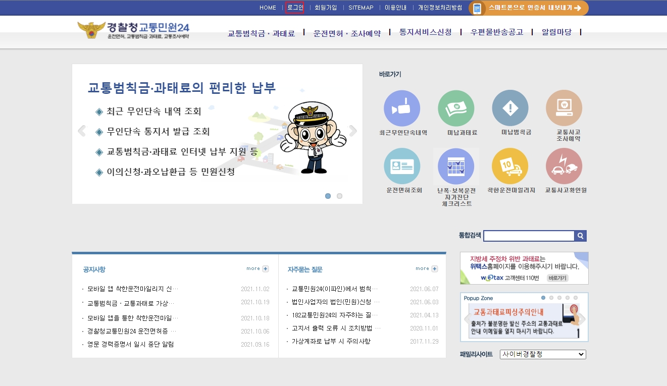667x386 pixels.
Task: Select the second banner slide dot
Action: coord(339,196)
